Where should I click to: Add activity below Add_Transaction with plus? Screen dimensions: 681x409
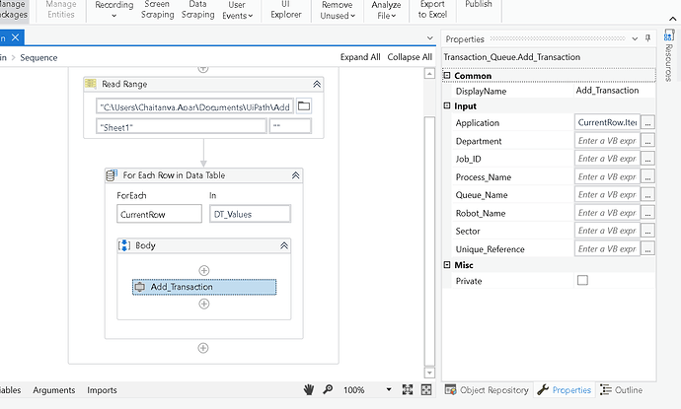pos(203,304)
